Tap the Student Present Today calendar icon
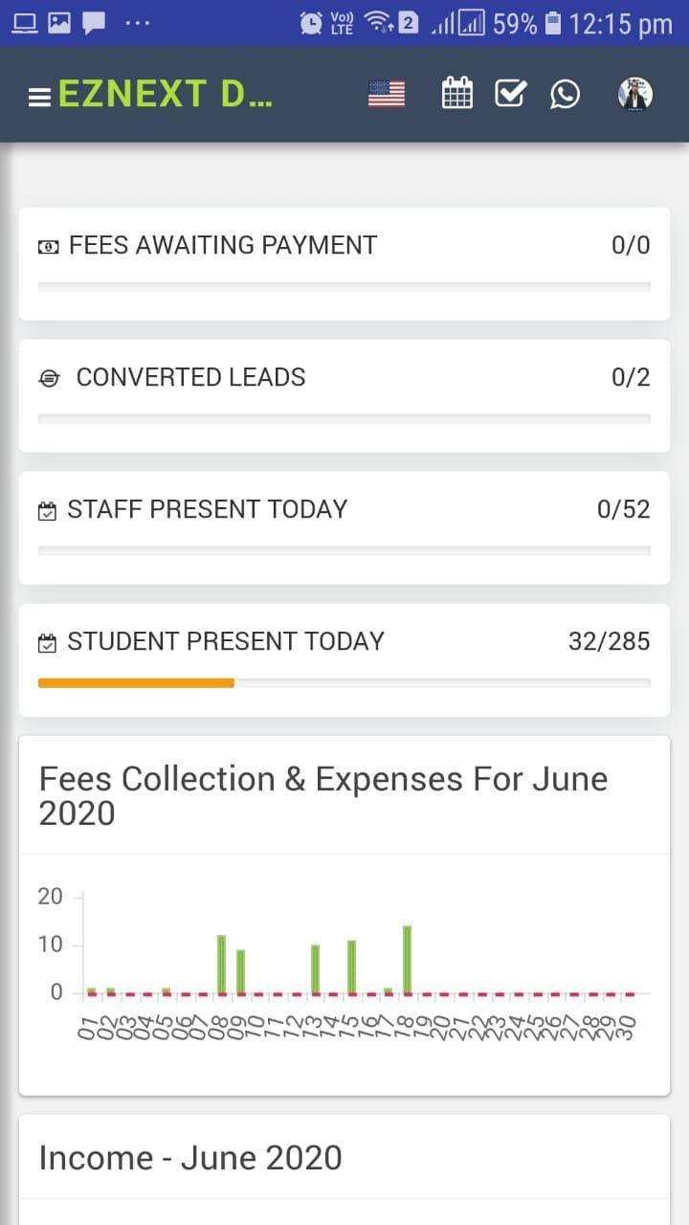 pos(47,642)
